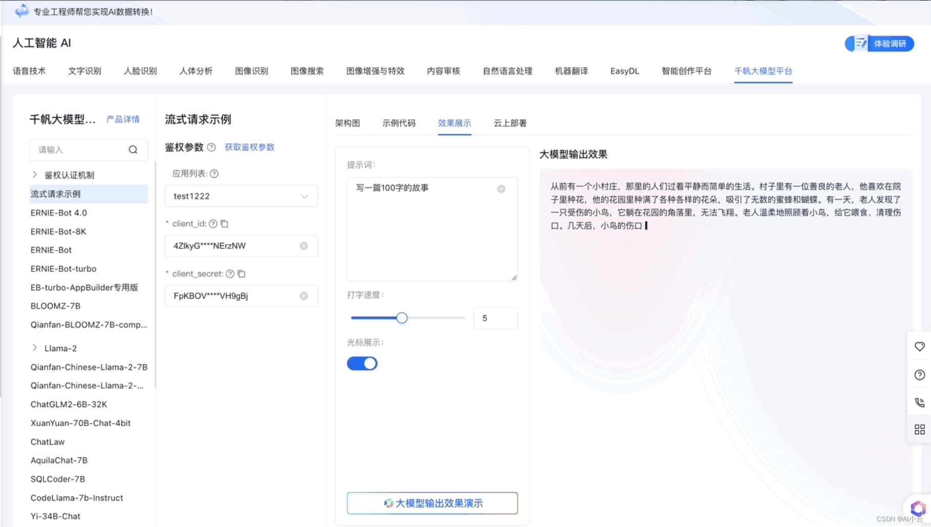Screen dimensions: 931x527
Task: Copy the client_id value icon
Action: pos(224,224)
